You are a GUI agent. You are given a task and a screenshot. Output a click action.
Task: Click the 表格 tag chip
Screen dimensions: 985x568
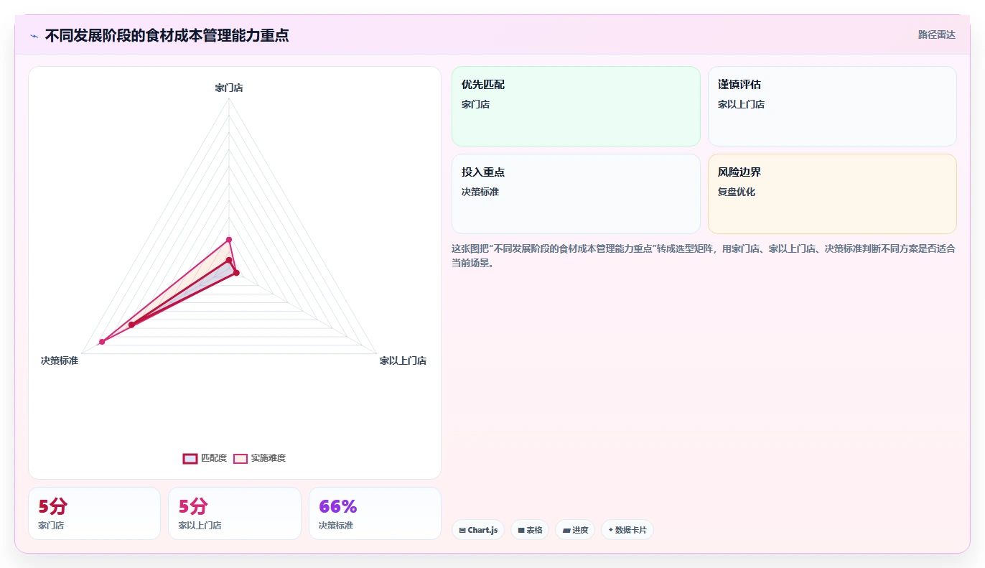530,530
